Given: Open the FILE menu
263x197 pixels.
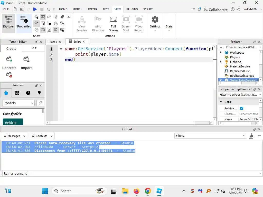Looking at the screenshot, I should click(6, 9).
